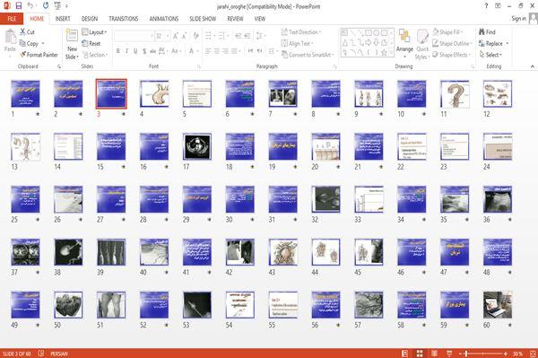This screenshot has height=358, width=538.
Task: Click the New Slide button icon
Action: (72, 36)
